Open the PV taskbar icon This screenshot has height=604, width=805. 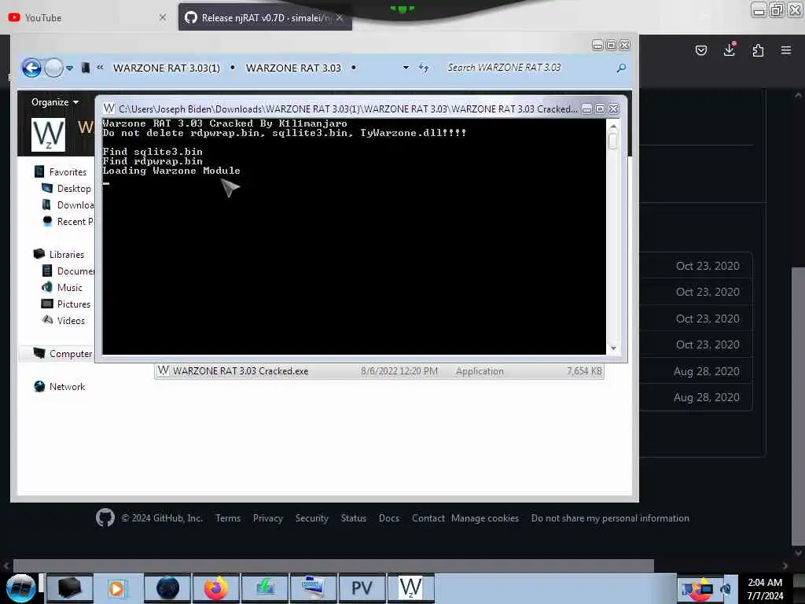362,588
